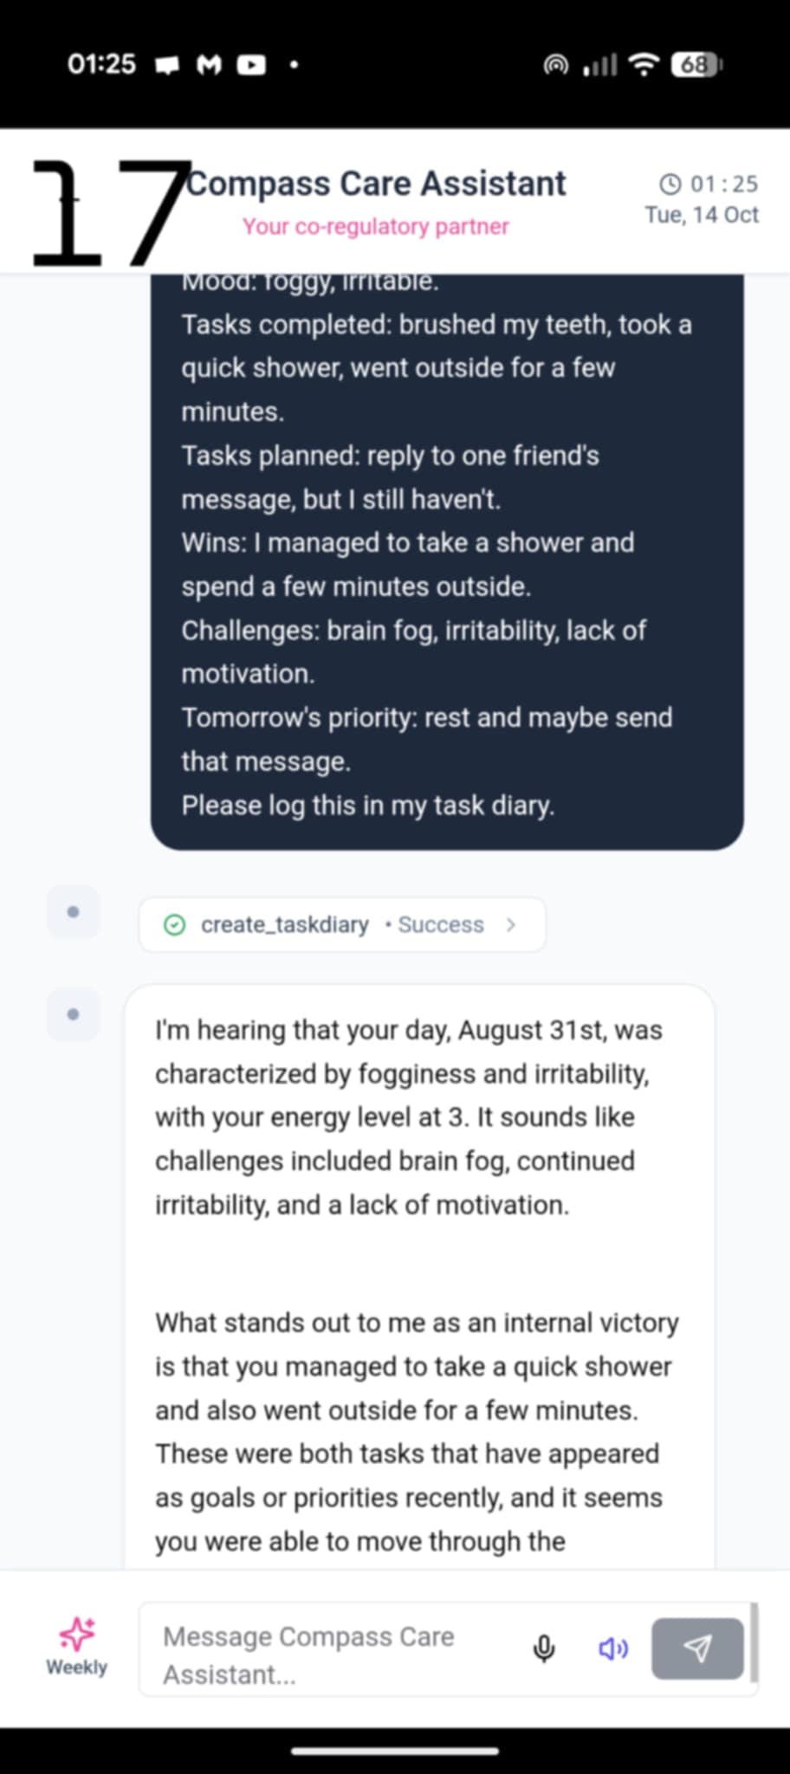This screenshot has width=790, height=1774.
Task: Toggle the speaker read-aloud icon
Action: click(x=613, y=1648)
